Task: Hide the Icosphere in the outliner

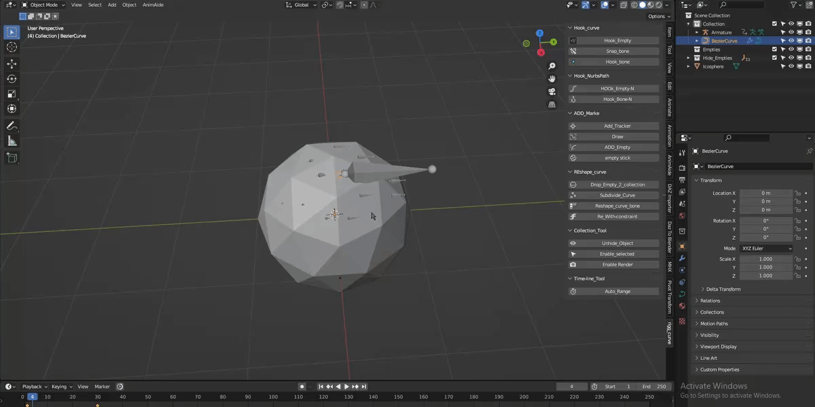Action: tap(791, 66)
